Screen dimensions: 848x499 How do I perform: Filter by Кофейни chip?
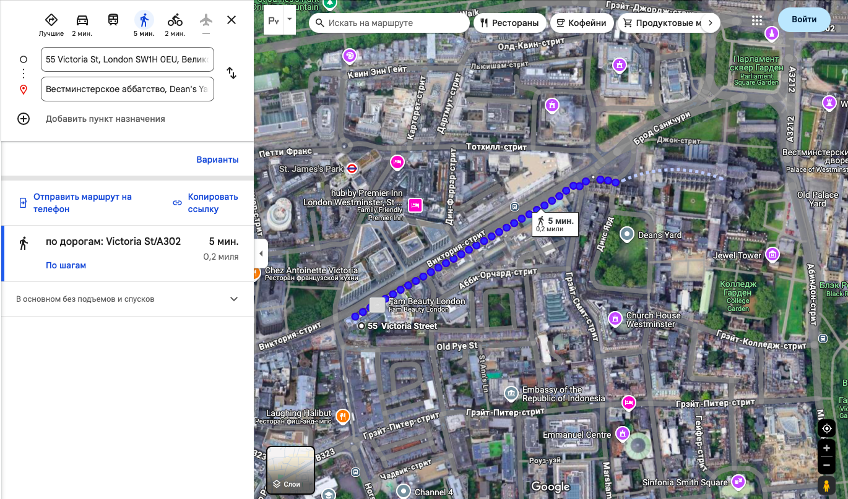(582, 23)
